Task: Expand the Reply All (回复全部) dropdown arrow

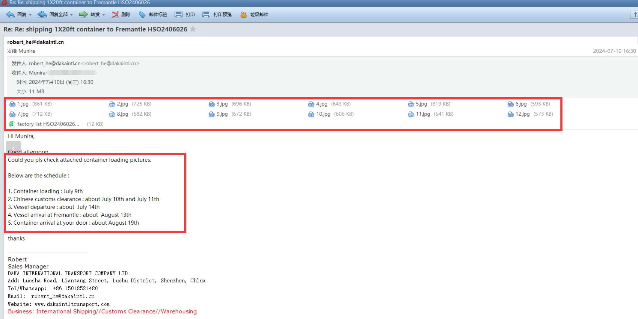Action: (72, 15)
